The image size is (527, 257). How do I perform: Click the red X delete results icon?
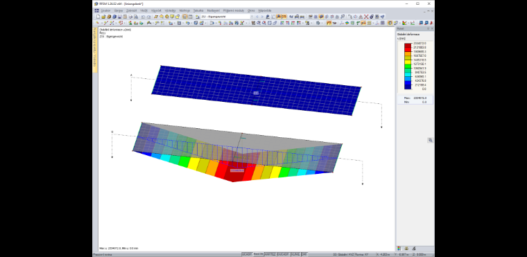[x=366, y=17]
